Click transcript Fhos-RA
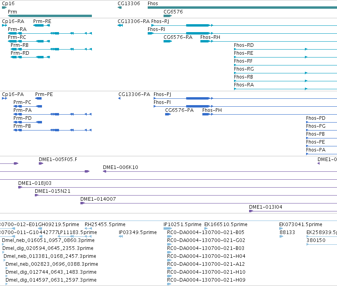Viewport: 337px width, 286px height. click(x=286, y=89)
